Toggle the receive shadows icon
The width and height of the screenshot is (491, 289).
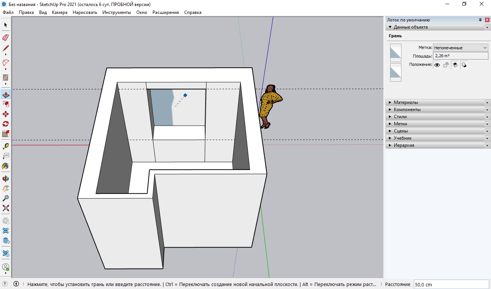(455, 65)
